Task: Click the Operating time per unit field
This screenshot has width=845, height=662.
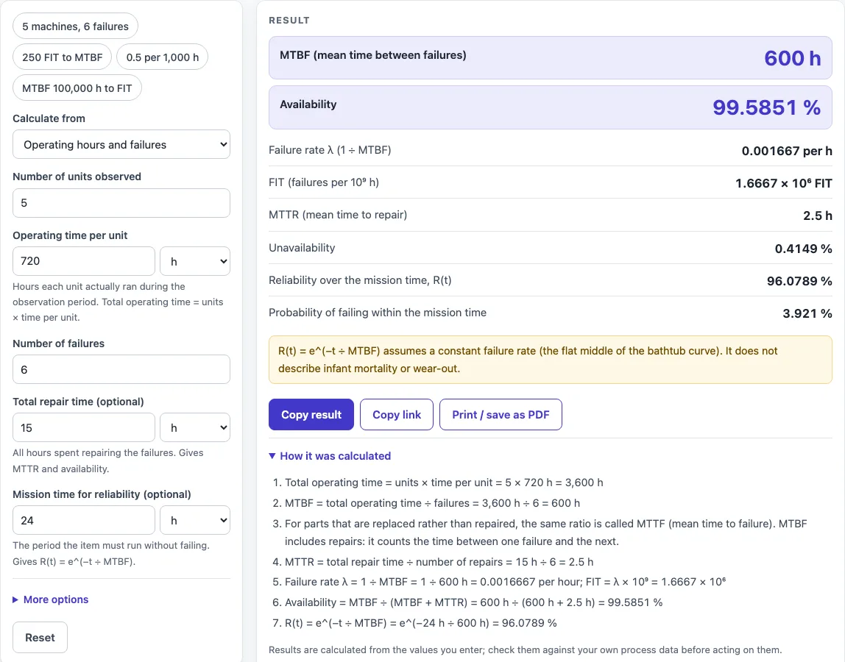Action: [83, 261]
